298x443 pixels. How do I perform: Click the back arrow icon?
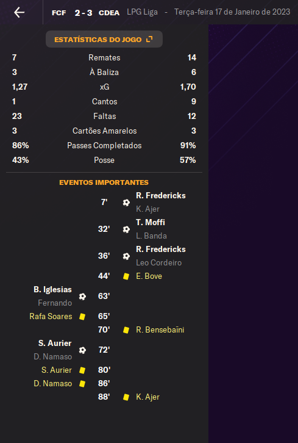(x=19, y=12)
